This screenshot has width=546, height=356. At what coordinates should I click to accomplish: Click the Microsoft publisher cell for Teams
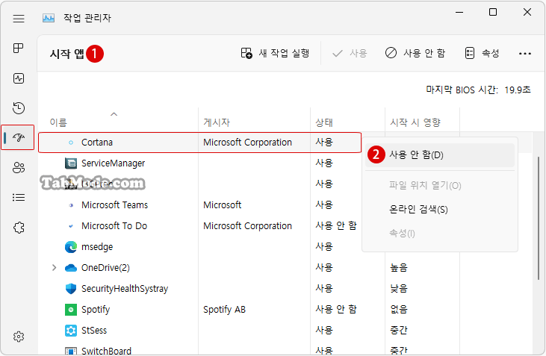click(222, 205)
